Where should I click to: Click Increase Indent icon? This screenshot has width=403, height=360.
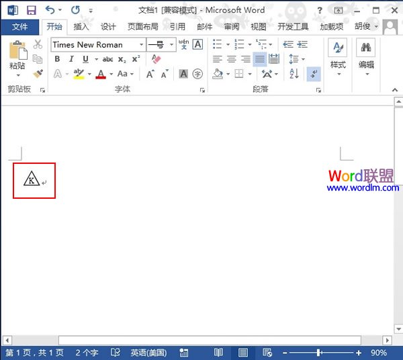(302, 44)
